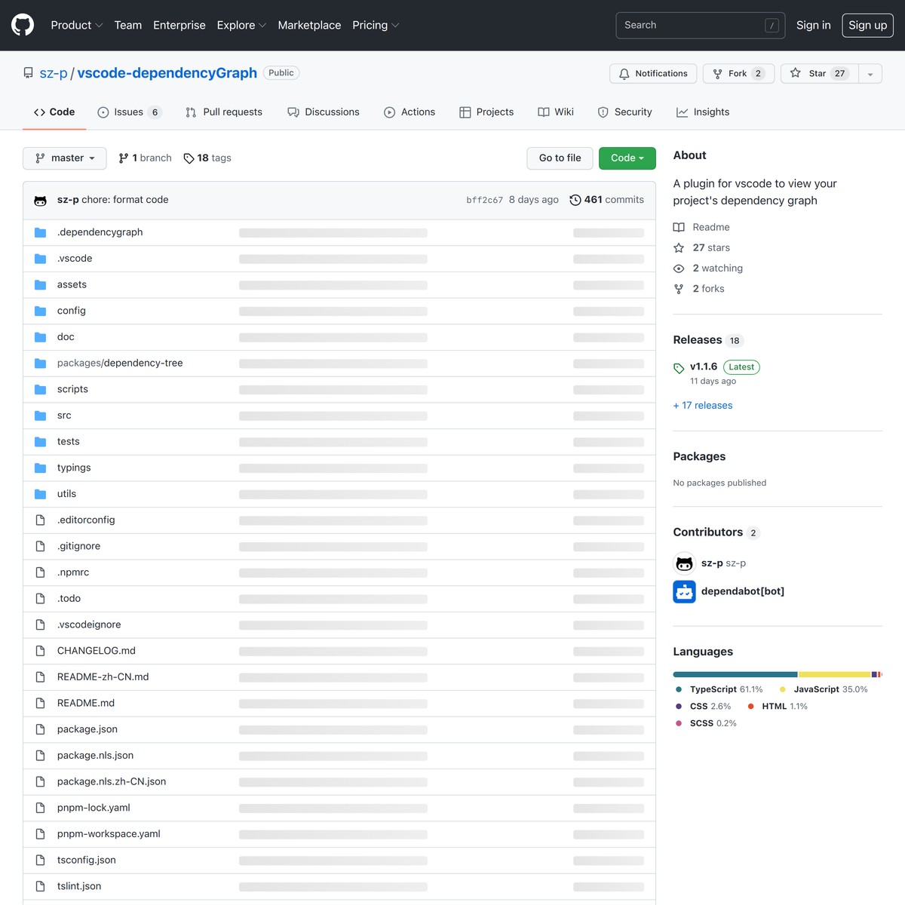Click the eye icon beside 2 watching
905x905 pixels.
point(678,268)
